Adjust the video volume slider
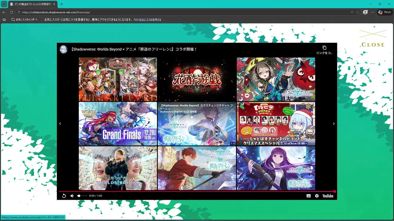394x221 pixels. tap(82, 196)
